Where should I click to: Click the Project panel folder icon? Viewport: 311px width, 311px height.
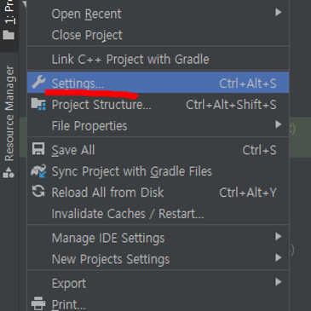pyautogui.click(x=9, y=35)
